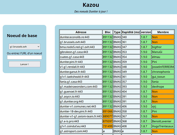Click the Membre column header
The image size is (177, 135).
pos(163,32)
